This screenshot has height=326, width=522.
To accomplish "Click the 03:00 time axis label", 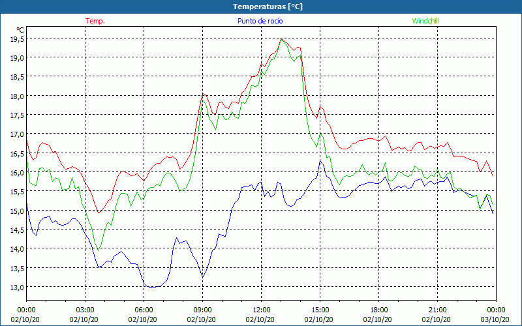I will pyautogui.click(x=85, y=310).
